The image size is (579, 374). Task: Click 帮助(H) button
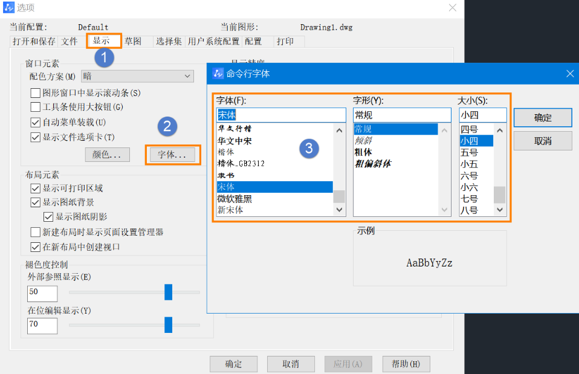(x=406, y=364)
